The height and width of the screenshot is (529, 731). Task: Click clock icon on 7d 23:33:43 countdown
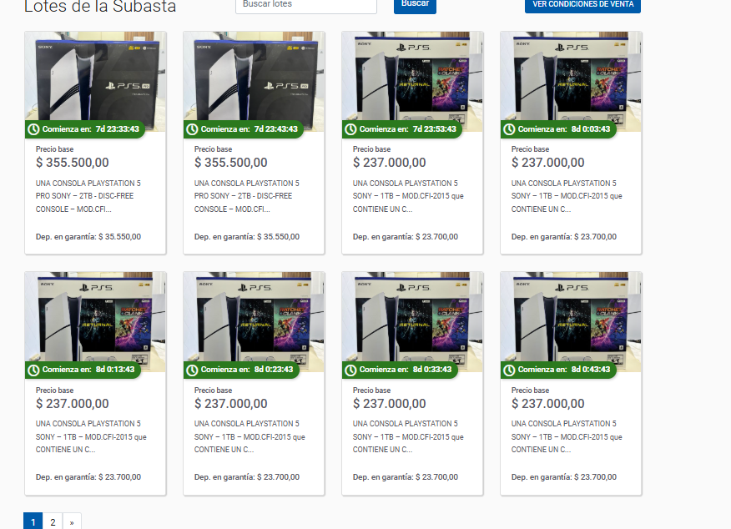click(x=33, y=129)
